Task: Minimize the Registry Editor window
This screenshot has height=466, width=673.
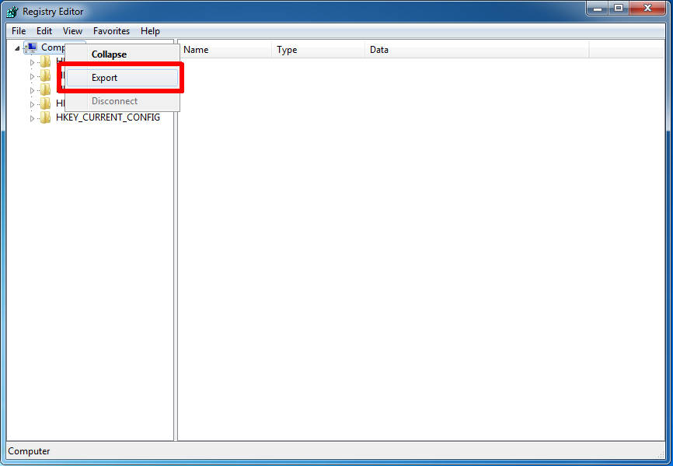Action: [x=598, y=9]
